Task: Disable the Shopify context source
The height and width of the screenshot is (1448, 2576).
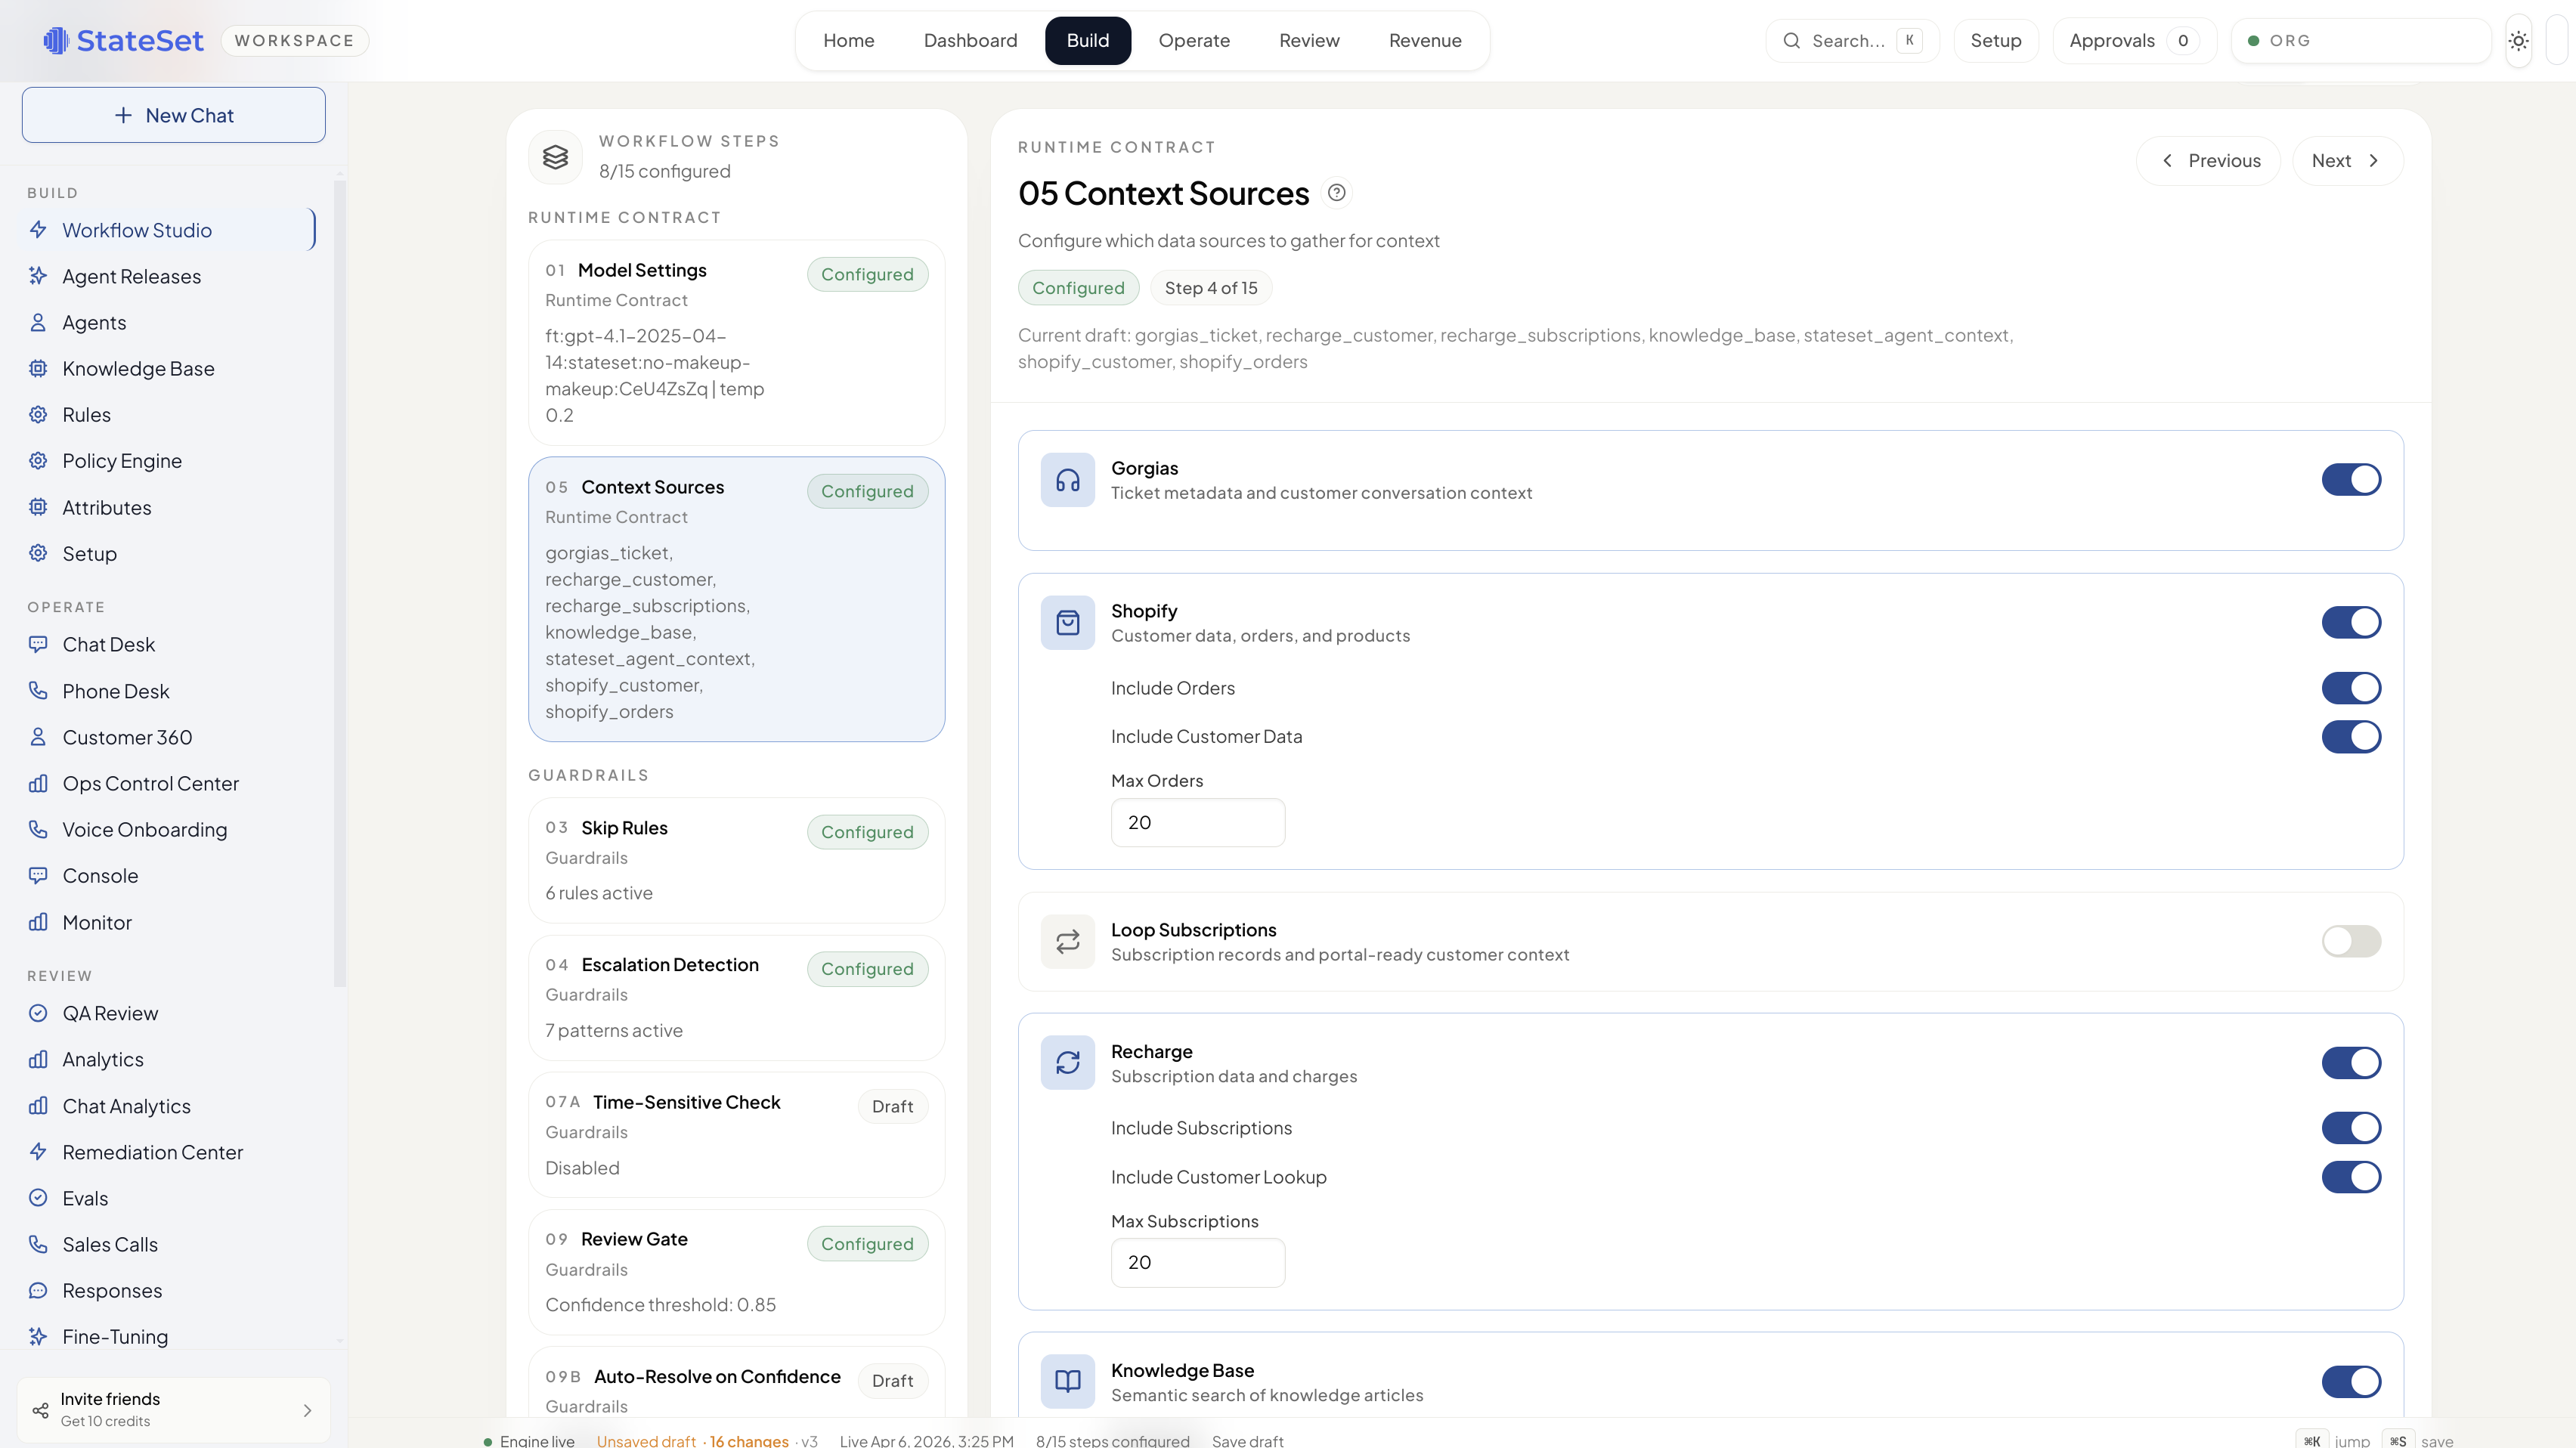Action: pos(2351,622)
